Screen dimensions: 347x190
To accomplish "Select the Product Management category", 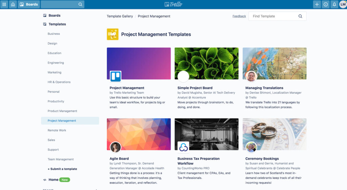I will [62, 111].
